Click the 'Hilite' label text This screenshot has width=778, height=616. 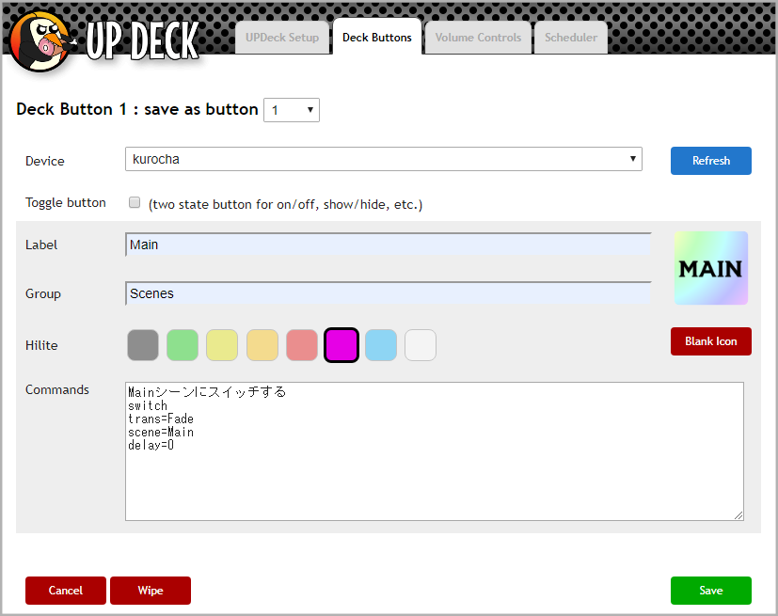click(41, 345)
